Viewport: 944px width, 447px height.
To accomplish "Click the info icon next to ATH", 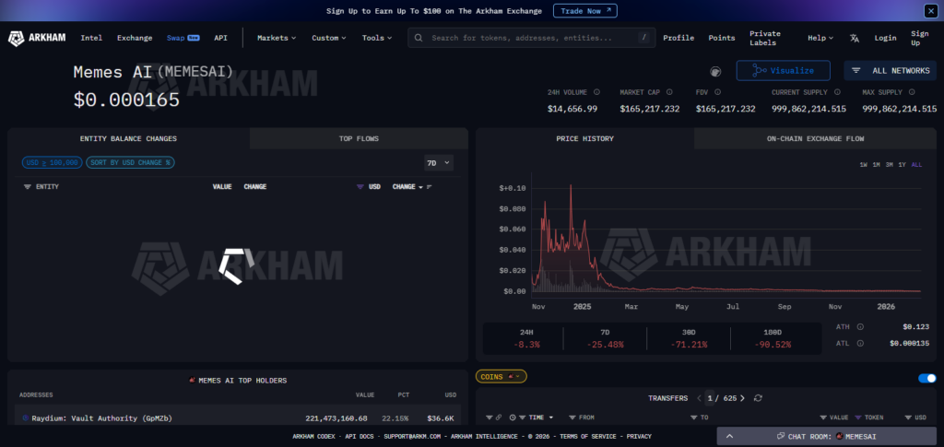I will [860, 326].
